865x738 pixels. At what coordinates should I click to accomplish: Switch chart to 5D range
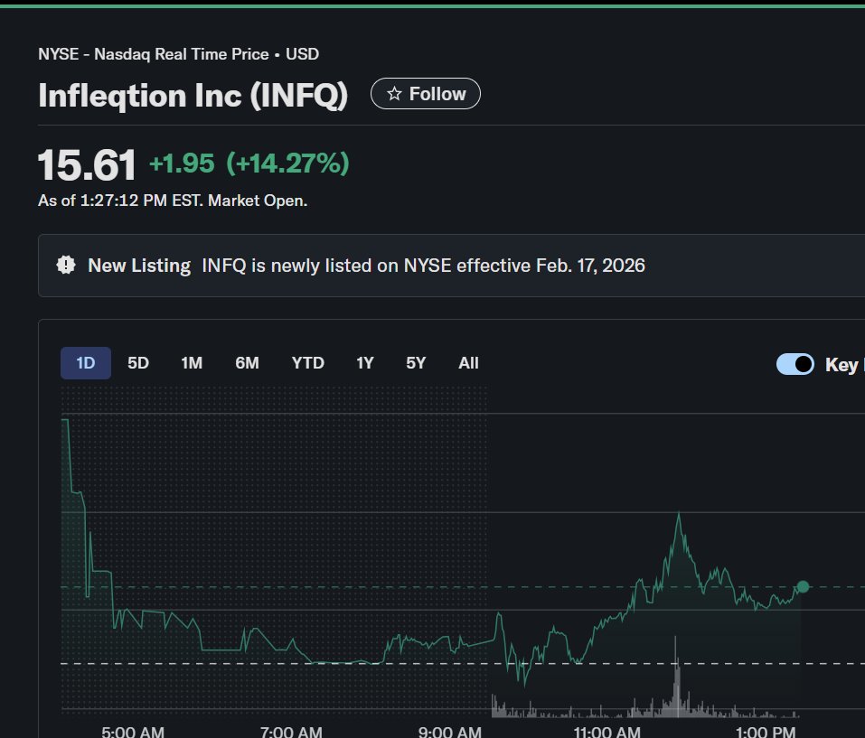[138, 362]
